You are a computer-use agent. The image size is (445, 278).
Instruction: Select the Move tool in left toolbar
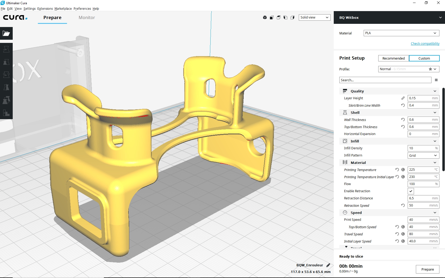(6, 49)
